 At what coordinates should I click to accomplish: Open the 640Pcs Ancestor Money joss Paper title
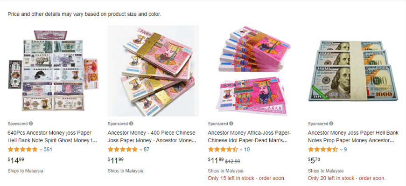[x=52, y=137]
